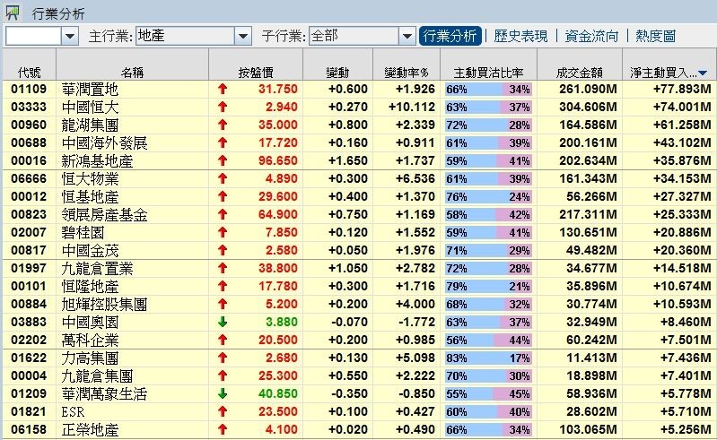Viewport: 717px width, 440px height.
Task: Open the 熱度圖 tab
Action: pos(655,37)
